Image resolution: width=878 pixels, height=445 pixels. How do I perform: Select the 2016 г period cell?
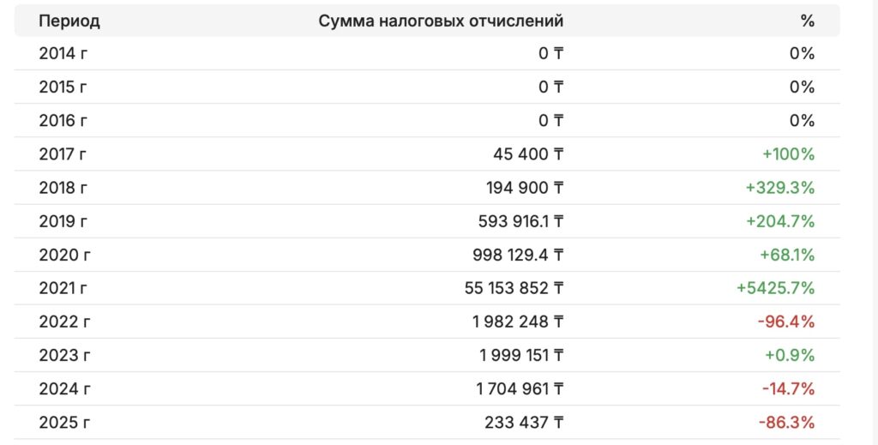tap(63, 121)
